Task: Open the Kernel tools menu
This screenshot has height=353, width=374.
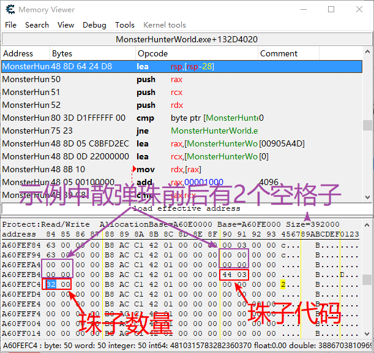Action: pyautogui.click(x=165, y=25)
